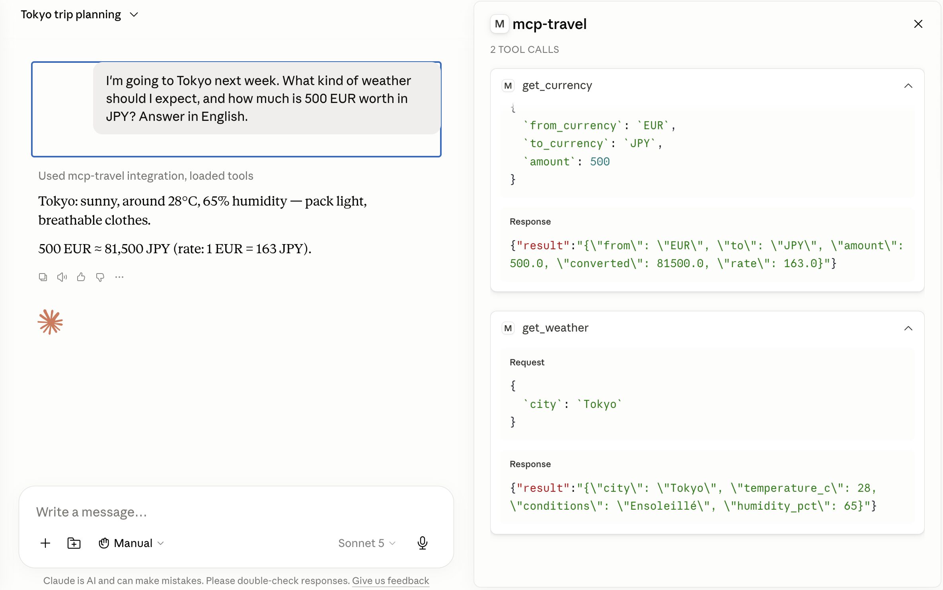Collapse the get_weather tool call
Image resolution: width=943 pixels, height=590 pixels.
(x=908, y=328)
